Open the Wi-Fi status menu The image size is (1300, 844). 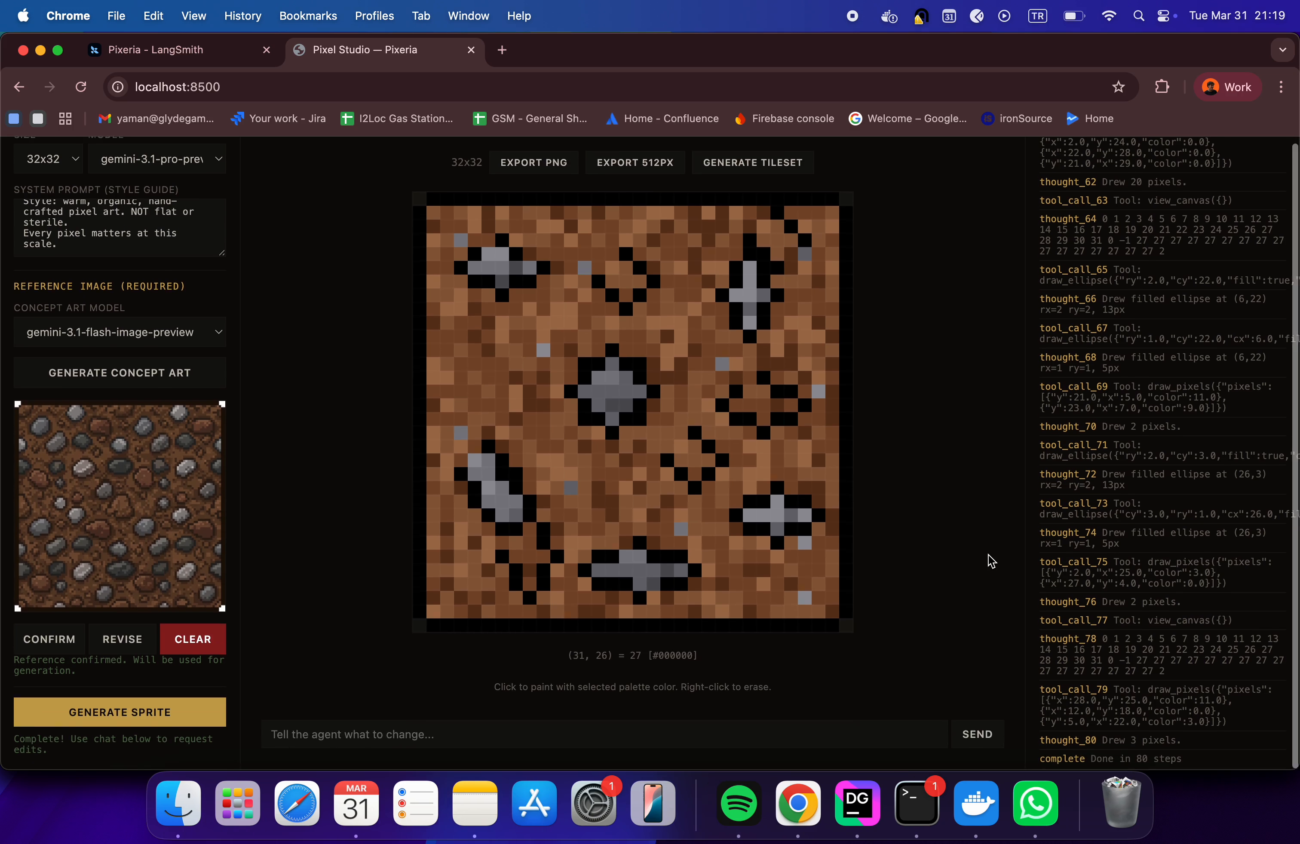(1108, 16)
